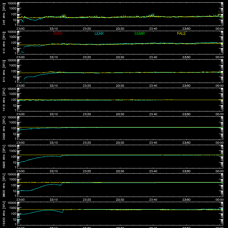228x228 pixels.
Task: Select 23:30 time label under 4995 MHz panel
Action: click(120, 171)
